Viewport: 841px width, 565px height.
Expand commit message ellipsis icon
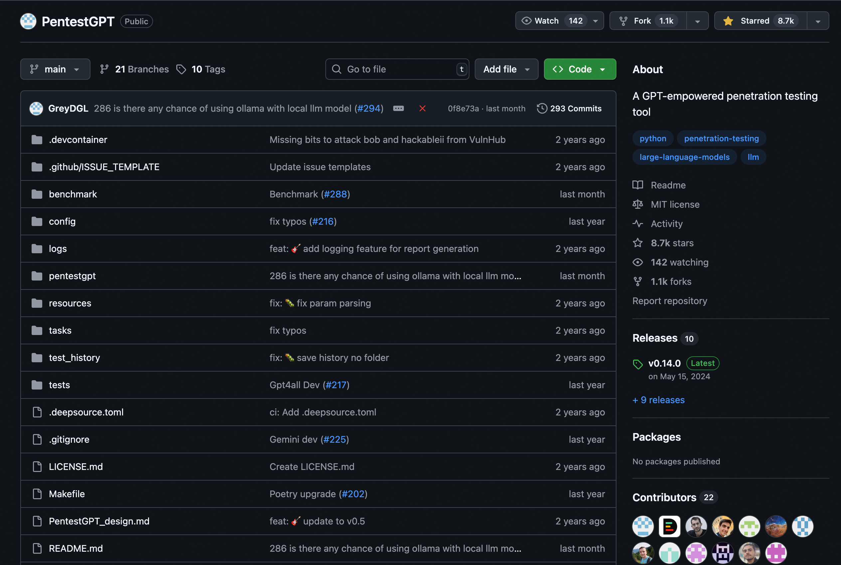pos(398,108)
